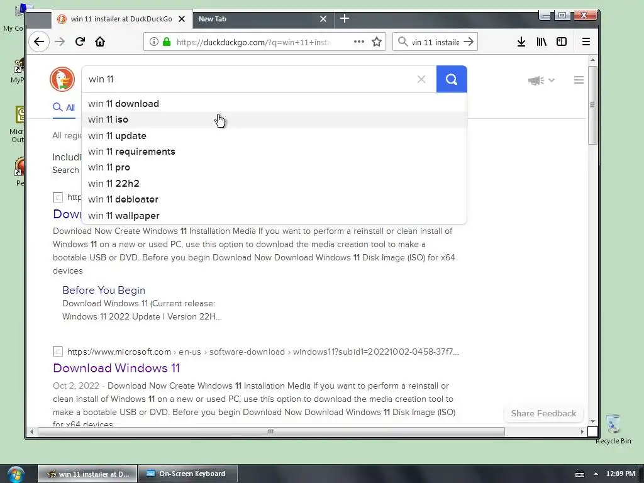Image resolution: width=644 pixels, height=483 pixels.
Task: Choose suggestion win 11 debloater
Action: click(x=274, y=199)
